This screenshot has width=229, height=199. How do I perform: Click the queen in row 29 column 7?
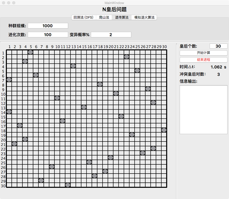(41, 180)
